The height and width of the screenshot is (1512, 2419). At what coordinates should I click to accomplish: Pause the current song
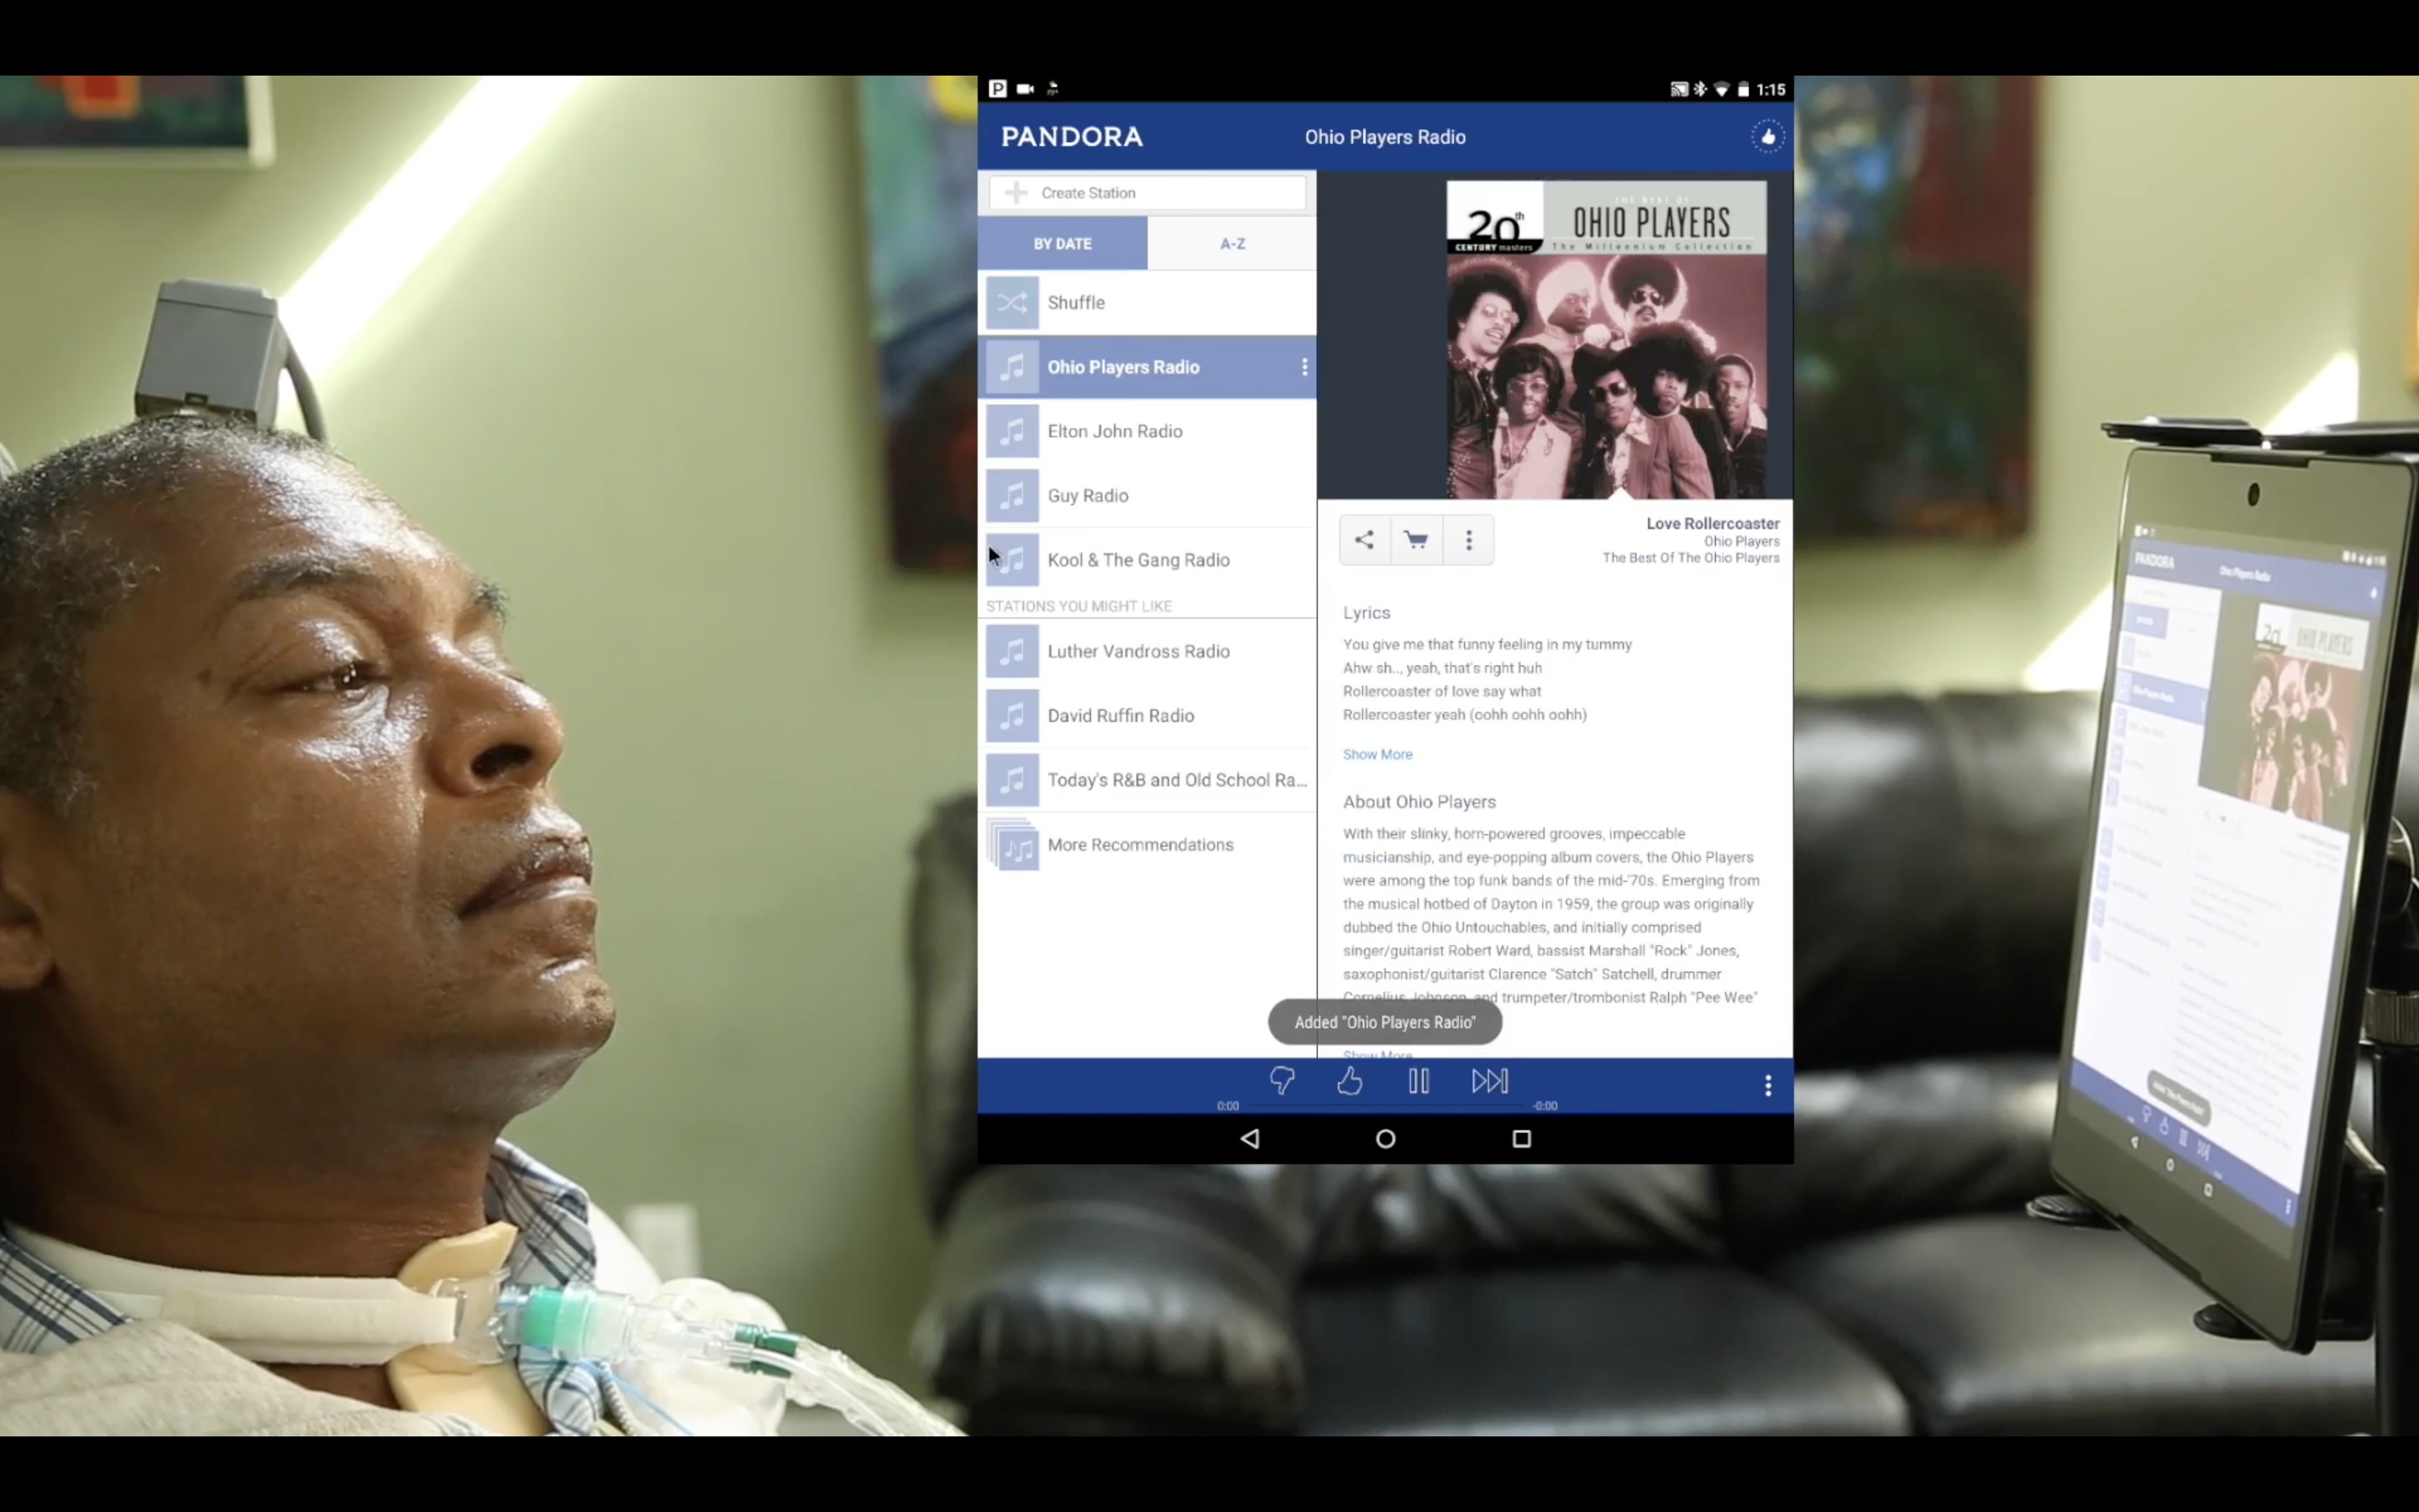coord(1419,1080)
